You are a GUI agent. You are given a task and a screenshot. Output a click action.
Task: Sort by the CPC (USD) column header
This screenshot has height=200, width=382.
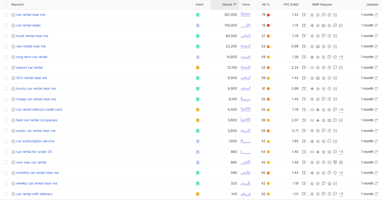coord(291,5)
